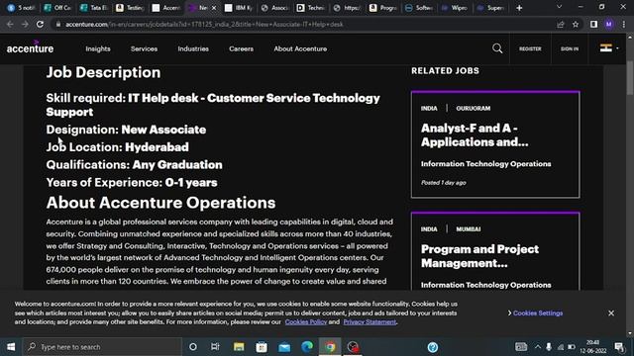Open the Analyst-F and A related job

click(x=475, y=134)
